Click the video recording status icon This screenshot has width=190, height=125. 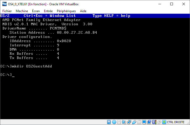coord(149,122)
